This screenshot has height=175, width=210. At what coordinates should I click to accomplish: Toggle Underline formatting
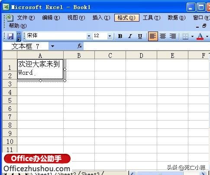pos(140,36)
